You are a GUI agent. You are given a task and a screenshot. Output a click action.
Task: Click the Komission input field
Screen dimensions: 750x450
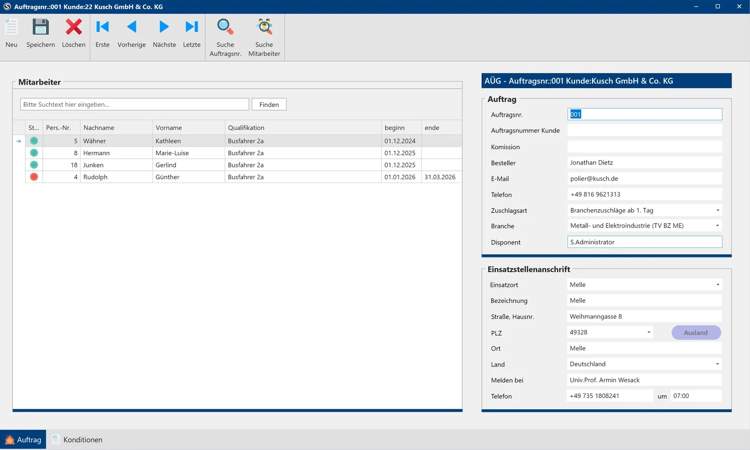[645, 147]
